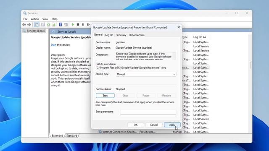Click the gear icon beside Internet Connection Sharing
Screen dimensions: 269x151
point(100,132)
